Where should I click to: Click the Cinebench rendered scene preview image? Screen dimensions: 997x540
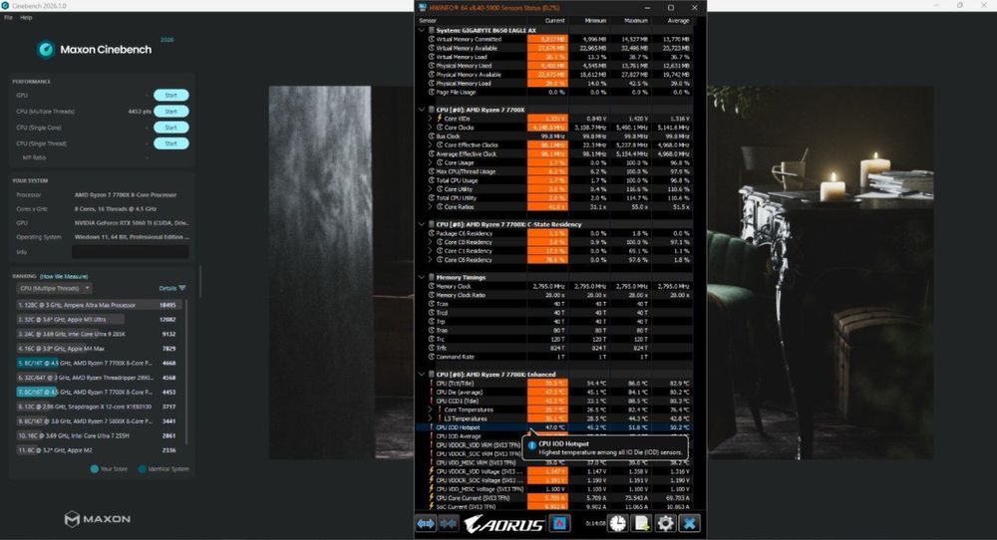[x=601, y=273]
